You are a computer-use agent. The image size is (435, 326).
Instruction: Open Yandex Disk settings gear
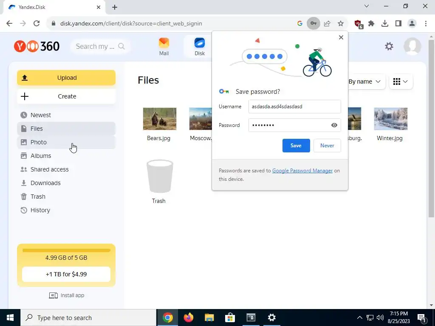pyautogui.click(x=389, y=46)
